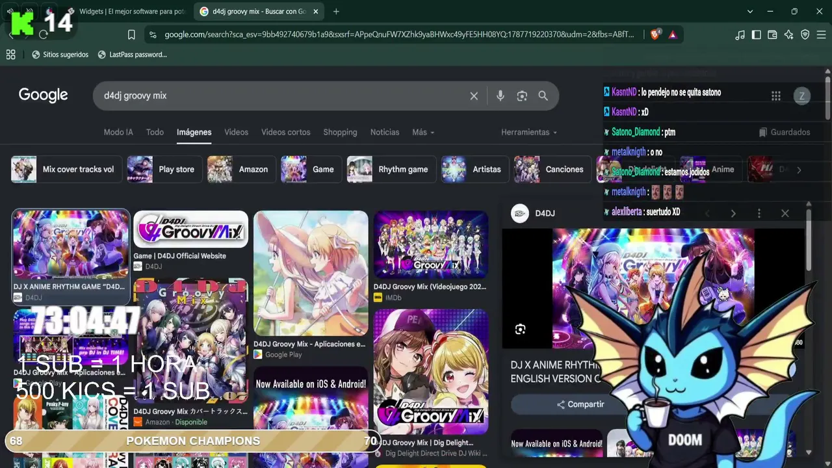Image resolution: width=832 pixels, height=468 pixels.
Task: Show more filter chips with arrow
Action: (799, 170)
